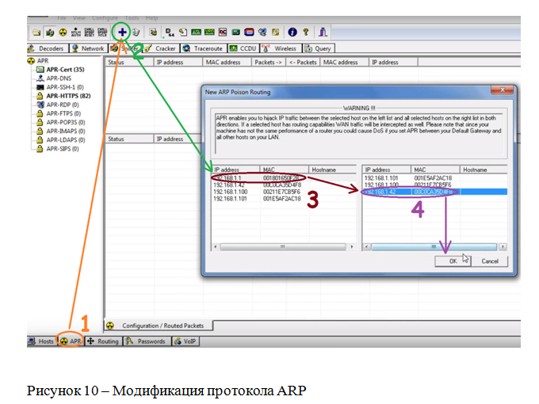Select APR-HTTPS (82) in the tree
Viewport: 539px width, 404px height.
click(68, 96)
